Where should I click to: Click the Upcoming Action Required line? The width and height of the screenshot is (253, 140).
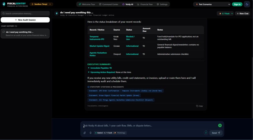pyautogui.click(x=111, y=72)
